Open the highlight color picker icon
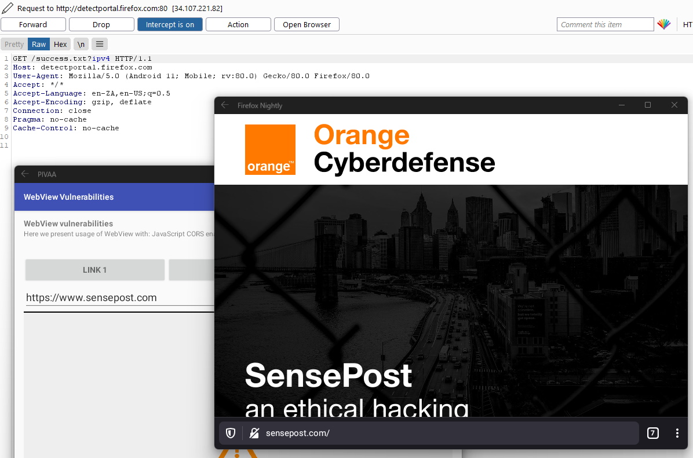 tap(663, 24)
